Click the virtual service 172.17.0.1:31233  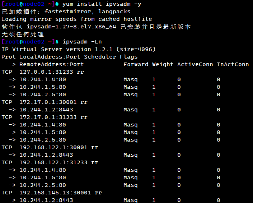pyautogui.click(x=48, y=117)
